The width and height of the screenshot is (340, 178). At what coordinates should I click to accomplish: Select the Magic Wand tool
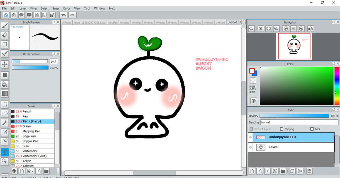coord(5,123)
